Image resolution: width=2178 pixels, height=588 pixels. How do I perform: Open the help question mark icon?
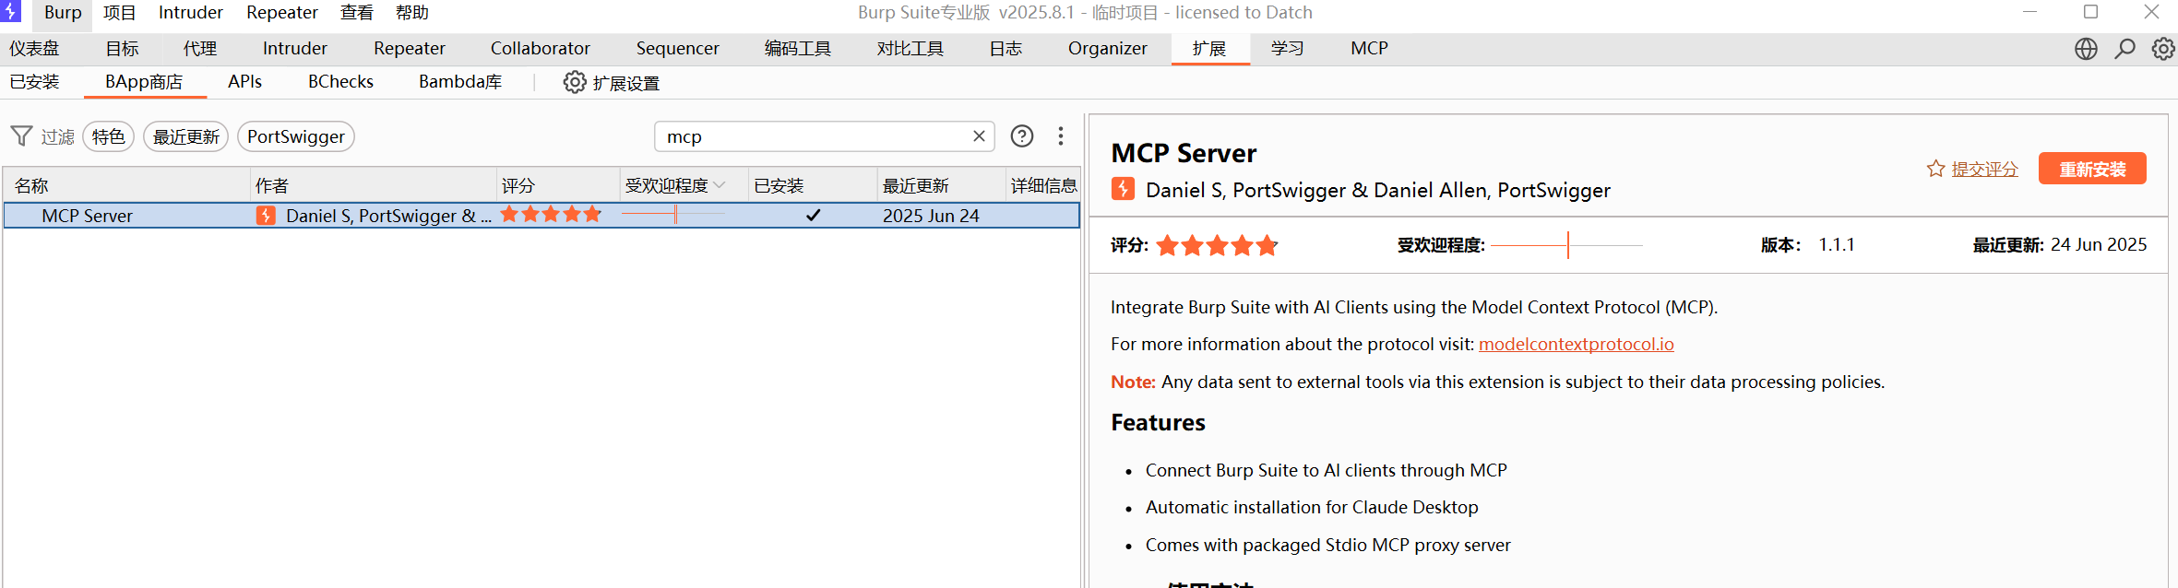coord(1022,136)
